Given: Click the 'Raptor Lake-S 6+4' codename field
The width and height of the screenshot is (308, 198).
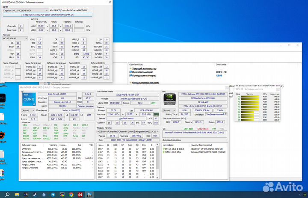Looking at the screenshot, I should pos(62,102).
